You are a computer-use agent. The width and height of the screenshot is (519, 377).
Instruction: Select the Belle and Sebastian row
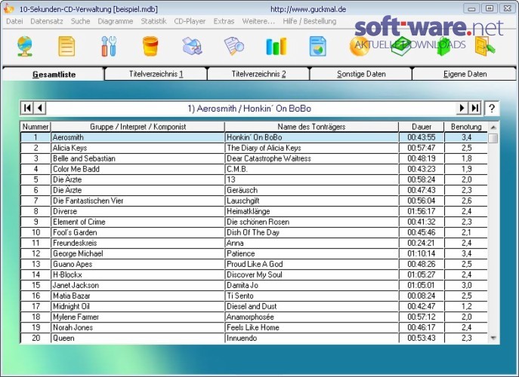(254, 158)
